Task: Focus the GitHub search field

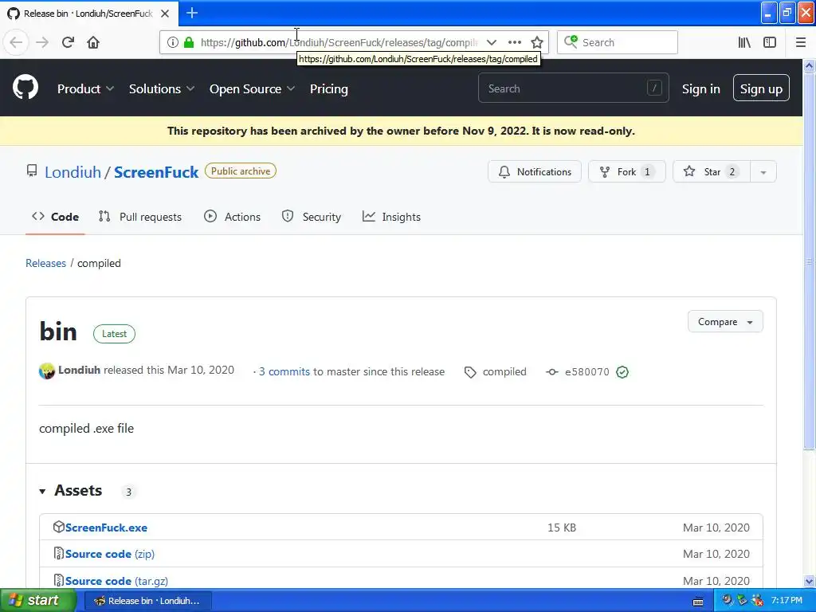Action: click(x=573, y=88)
